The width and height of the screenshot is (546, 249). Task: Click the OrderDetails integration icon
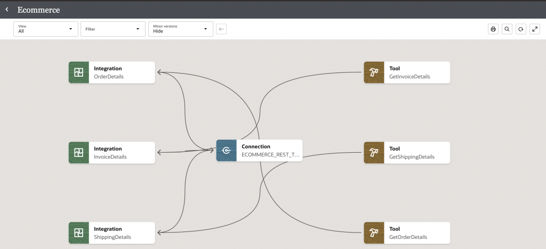click(79, 72)
